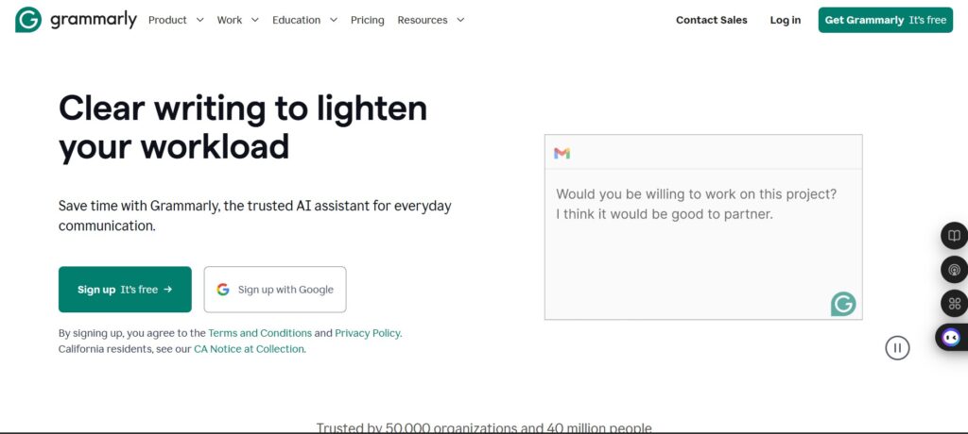This screenshot has height=434, width=968.
Task: Open Terms and Conditions link
Action: (x=260, y=333)
